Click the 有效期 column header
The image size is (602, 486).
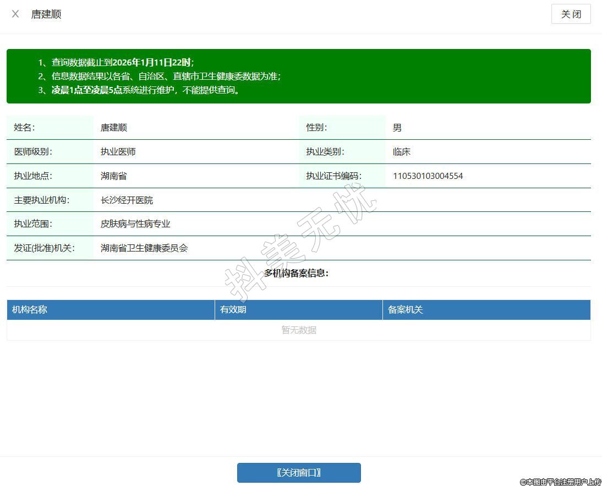point(233,310)
